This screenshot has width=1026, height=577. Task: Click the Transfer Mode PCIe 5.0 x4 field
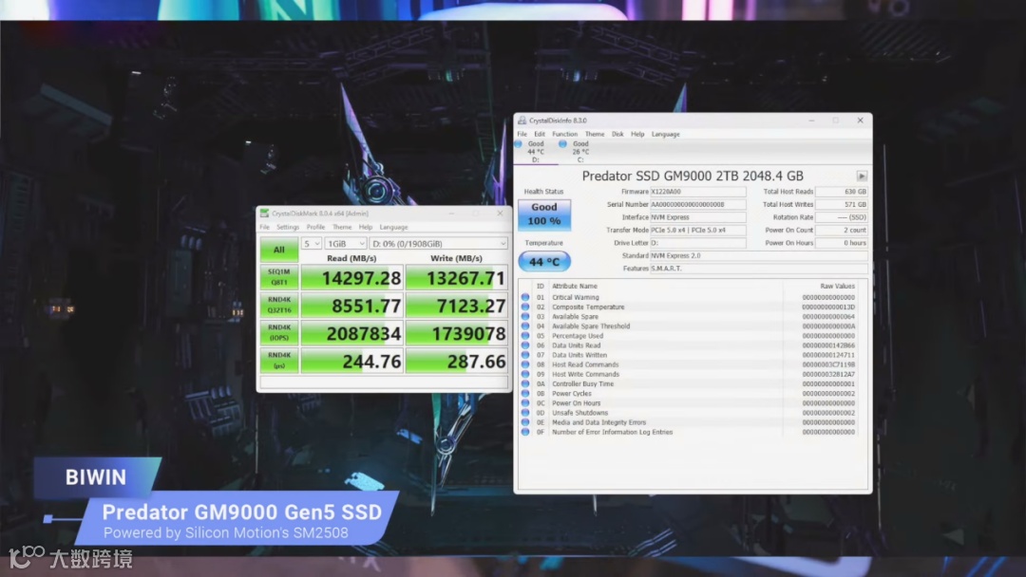697,230
